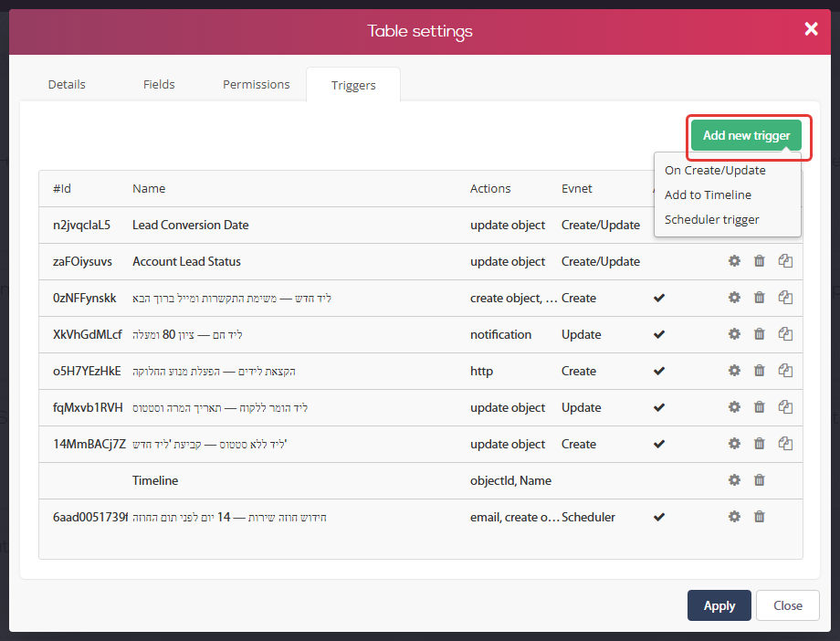Delete the 0zNFFynskk trigger
The image size is (840, 641).
coord(759,298)
